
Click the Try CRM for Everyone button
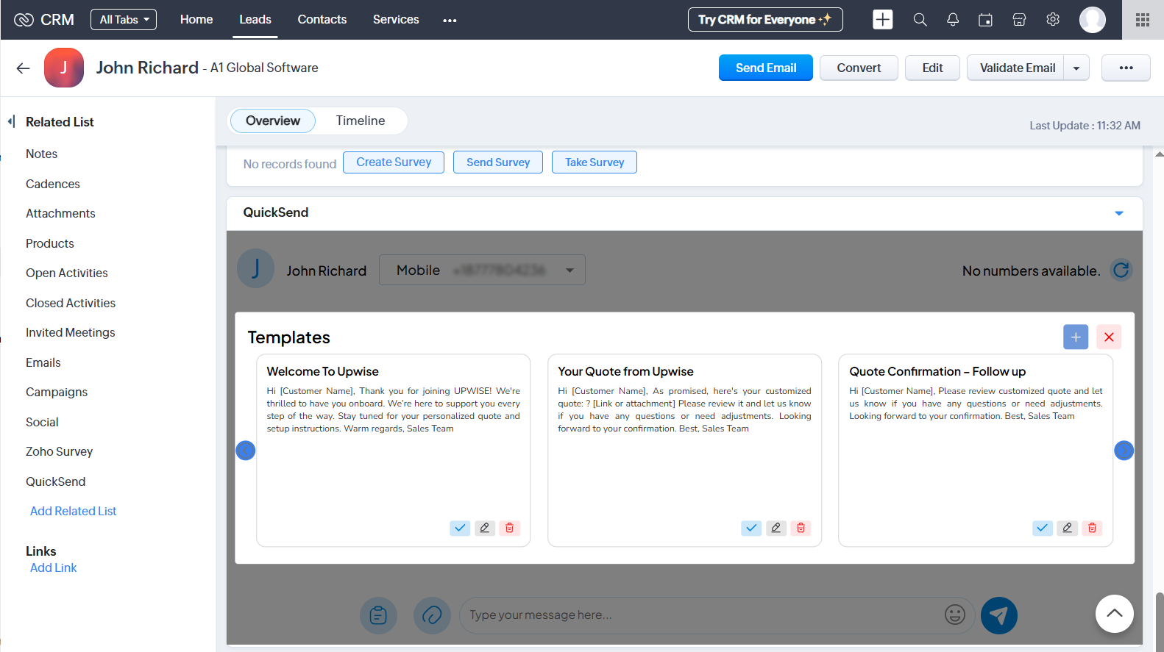click(765, 20)
